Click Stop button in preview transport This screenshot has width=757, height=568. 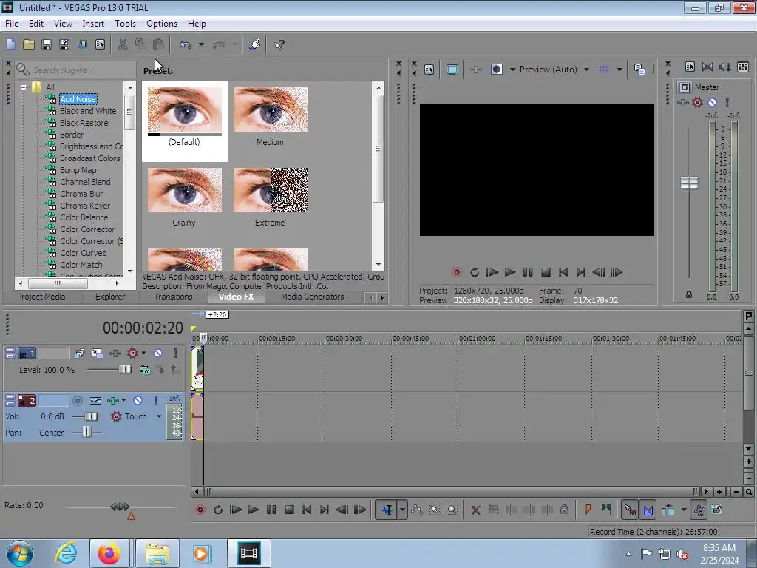(x=546, y=272)
